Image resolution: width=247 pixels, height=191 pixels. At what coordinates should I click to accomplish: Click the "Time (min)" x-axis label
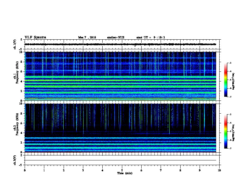(125, 173)
